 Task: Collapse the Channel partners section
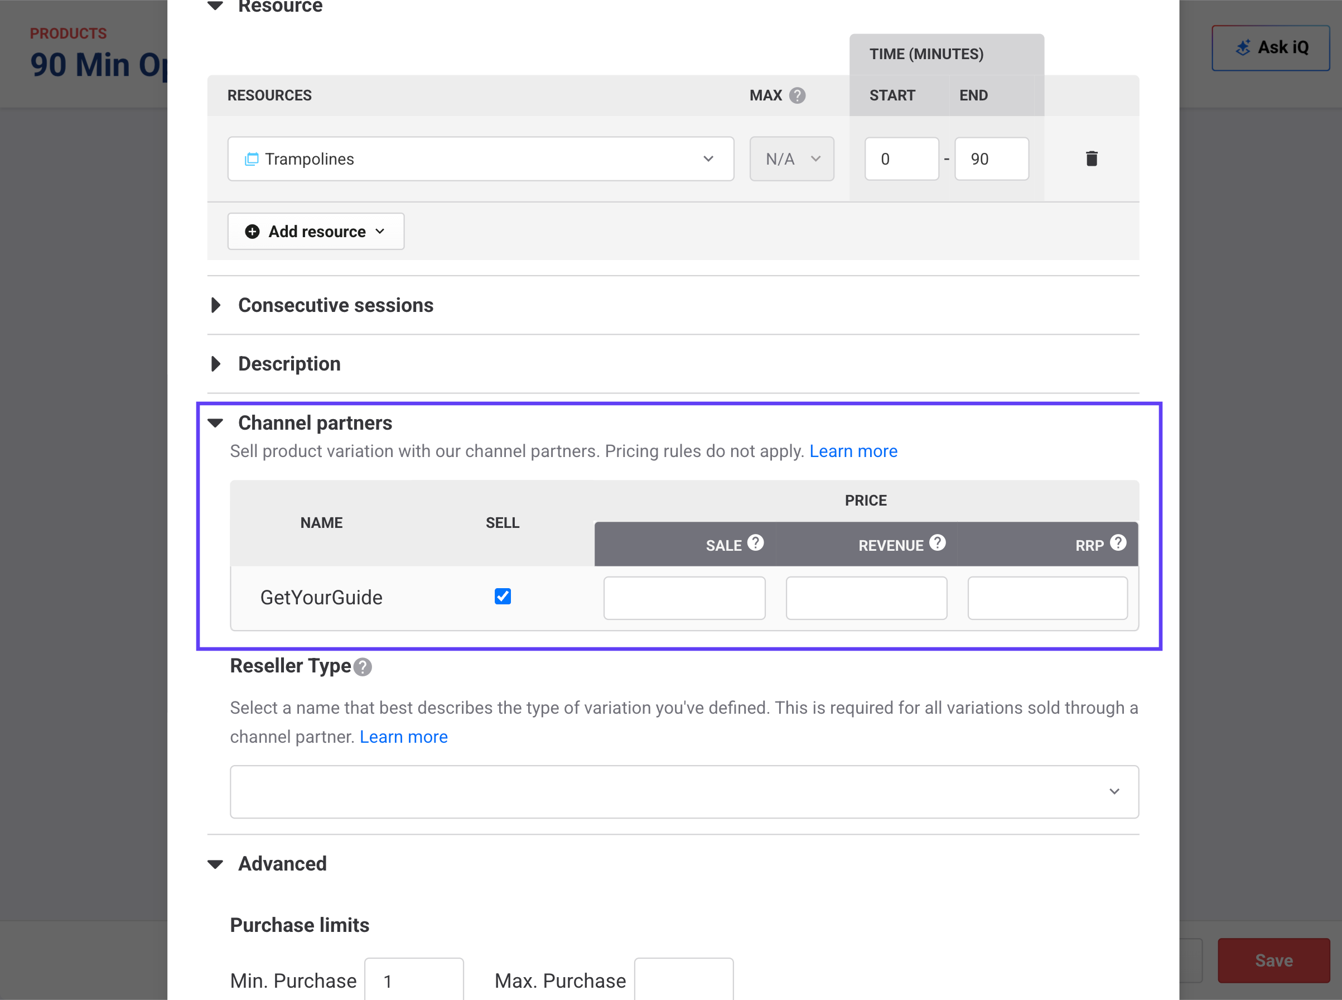(215, 423)
